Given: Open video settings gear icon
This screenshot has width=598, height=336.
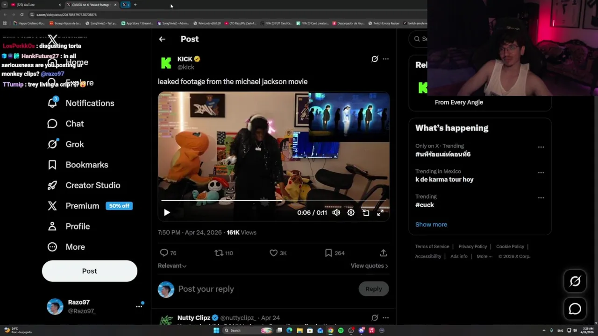Looking at the screenshot, I should click(351, 212).
